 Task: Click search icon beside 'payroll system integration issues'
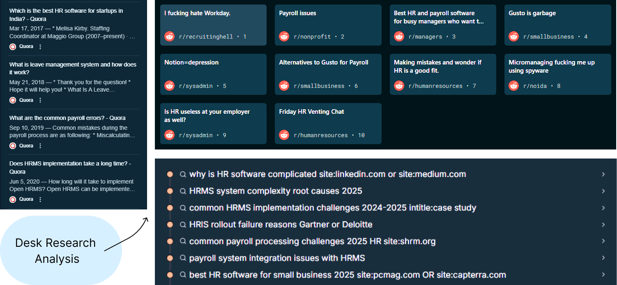pyautogui.click(x=183, y=258)
